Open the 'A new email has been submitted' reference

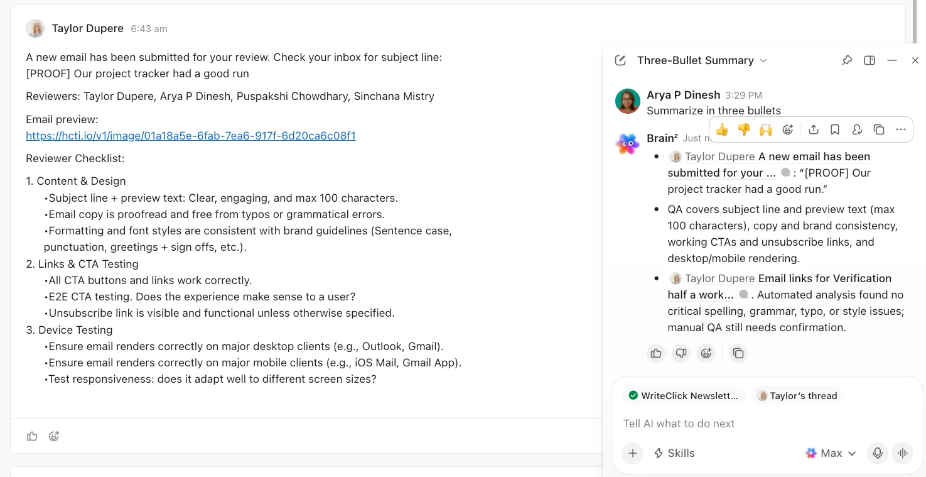(769, 165)
